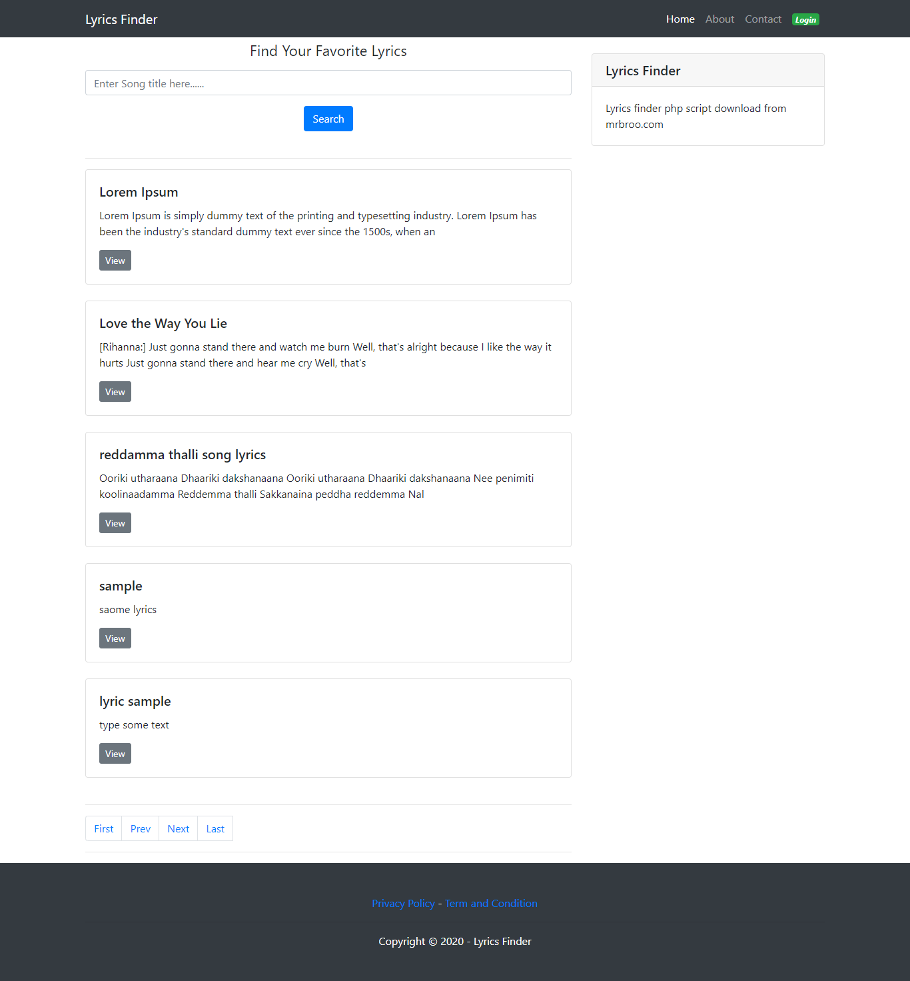Screen dimensions: 910x981
Task: Click the song title search field
Action: 328,83
